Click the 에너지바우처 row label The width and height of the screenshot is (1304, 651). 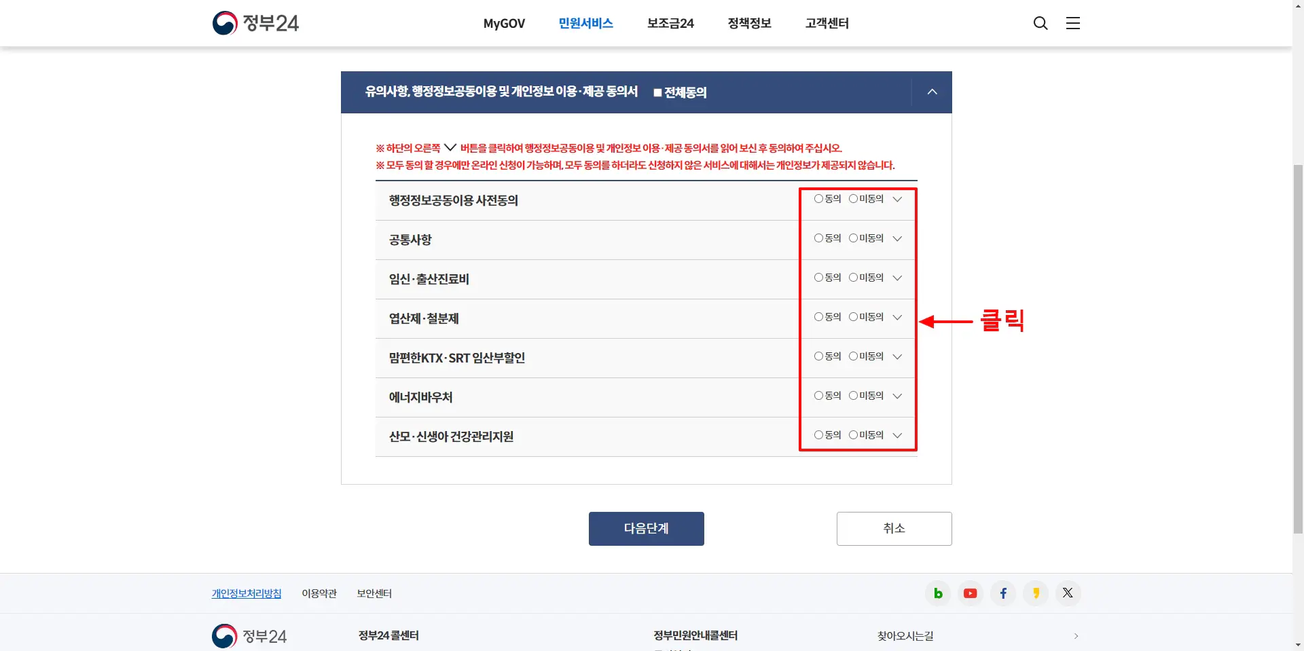click(420, 397)
